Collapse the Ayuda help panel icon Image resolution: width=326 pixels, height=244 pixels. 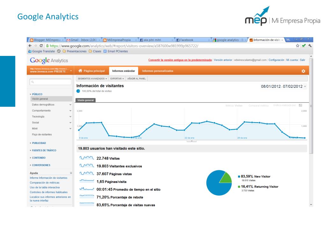pyautogui.click(x=71, y=173)
